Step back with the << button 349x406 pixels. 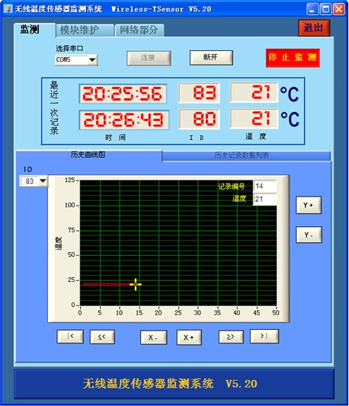tap(102, 337)
